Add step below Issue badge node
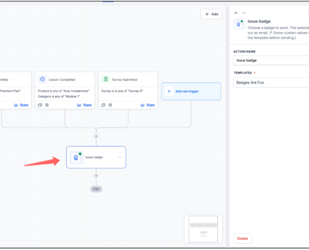The height and width of the screenshot is (250, 309). (96, 176)
